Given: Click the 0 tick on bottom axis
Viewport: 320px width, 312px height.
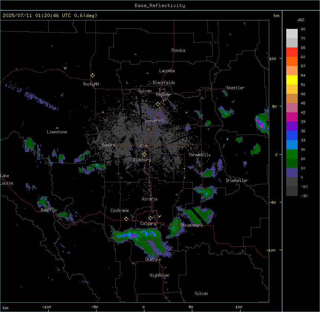Looking at the screenshot, I should coord(143,307).
